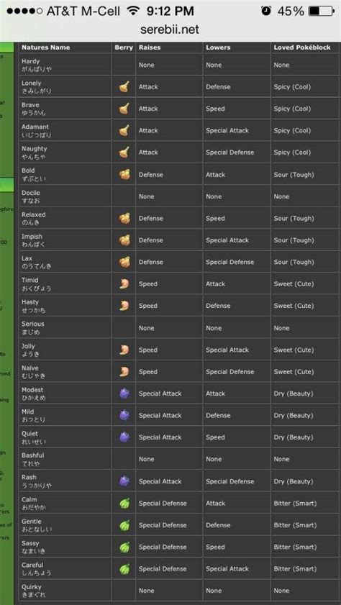Tap the berry icon in the Jolly row
Viewport: 341px width, 605px height.
tap(124, 350)
